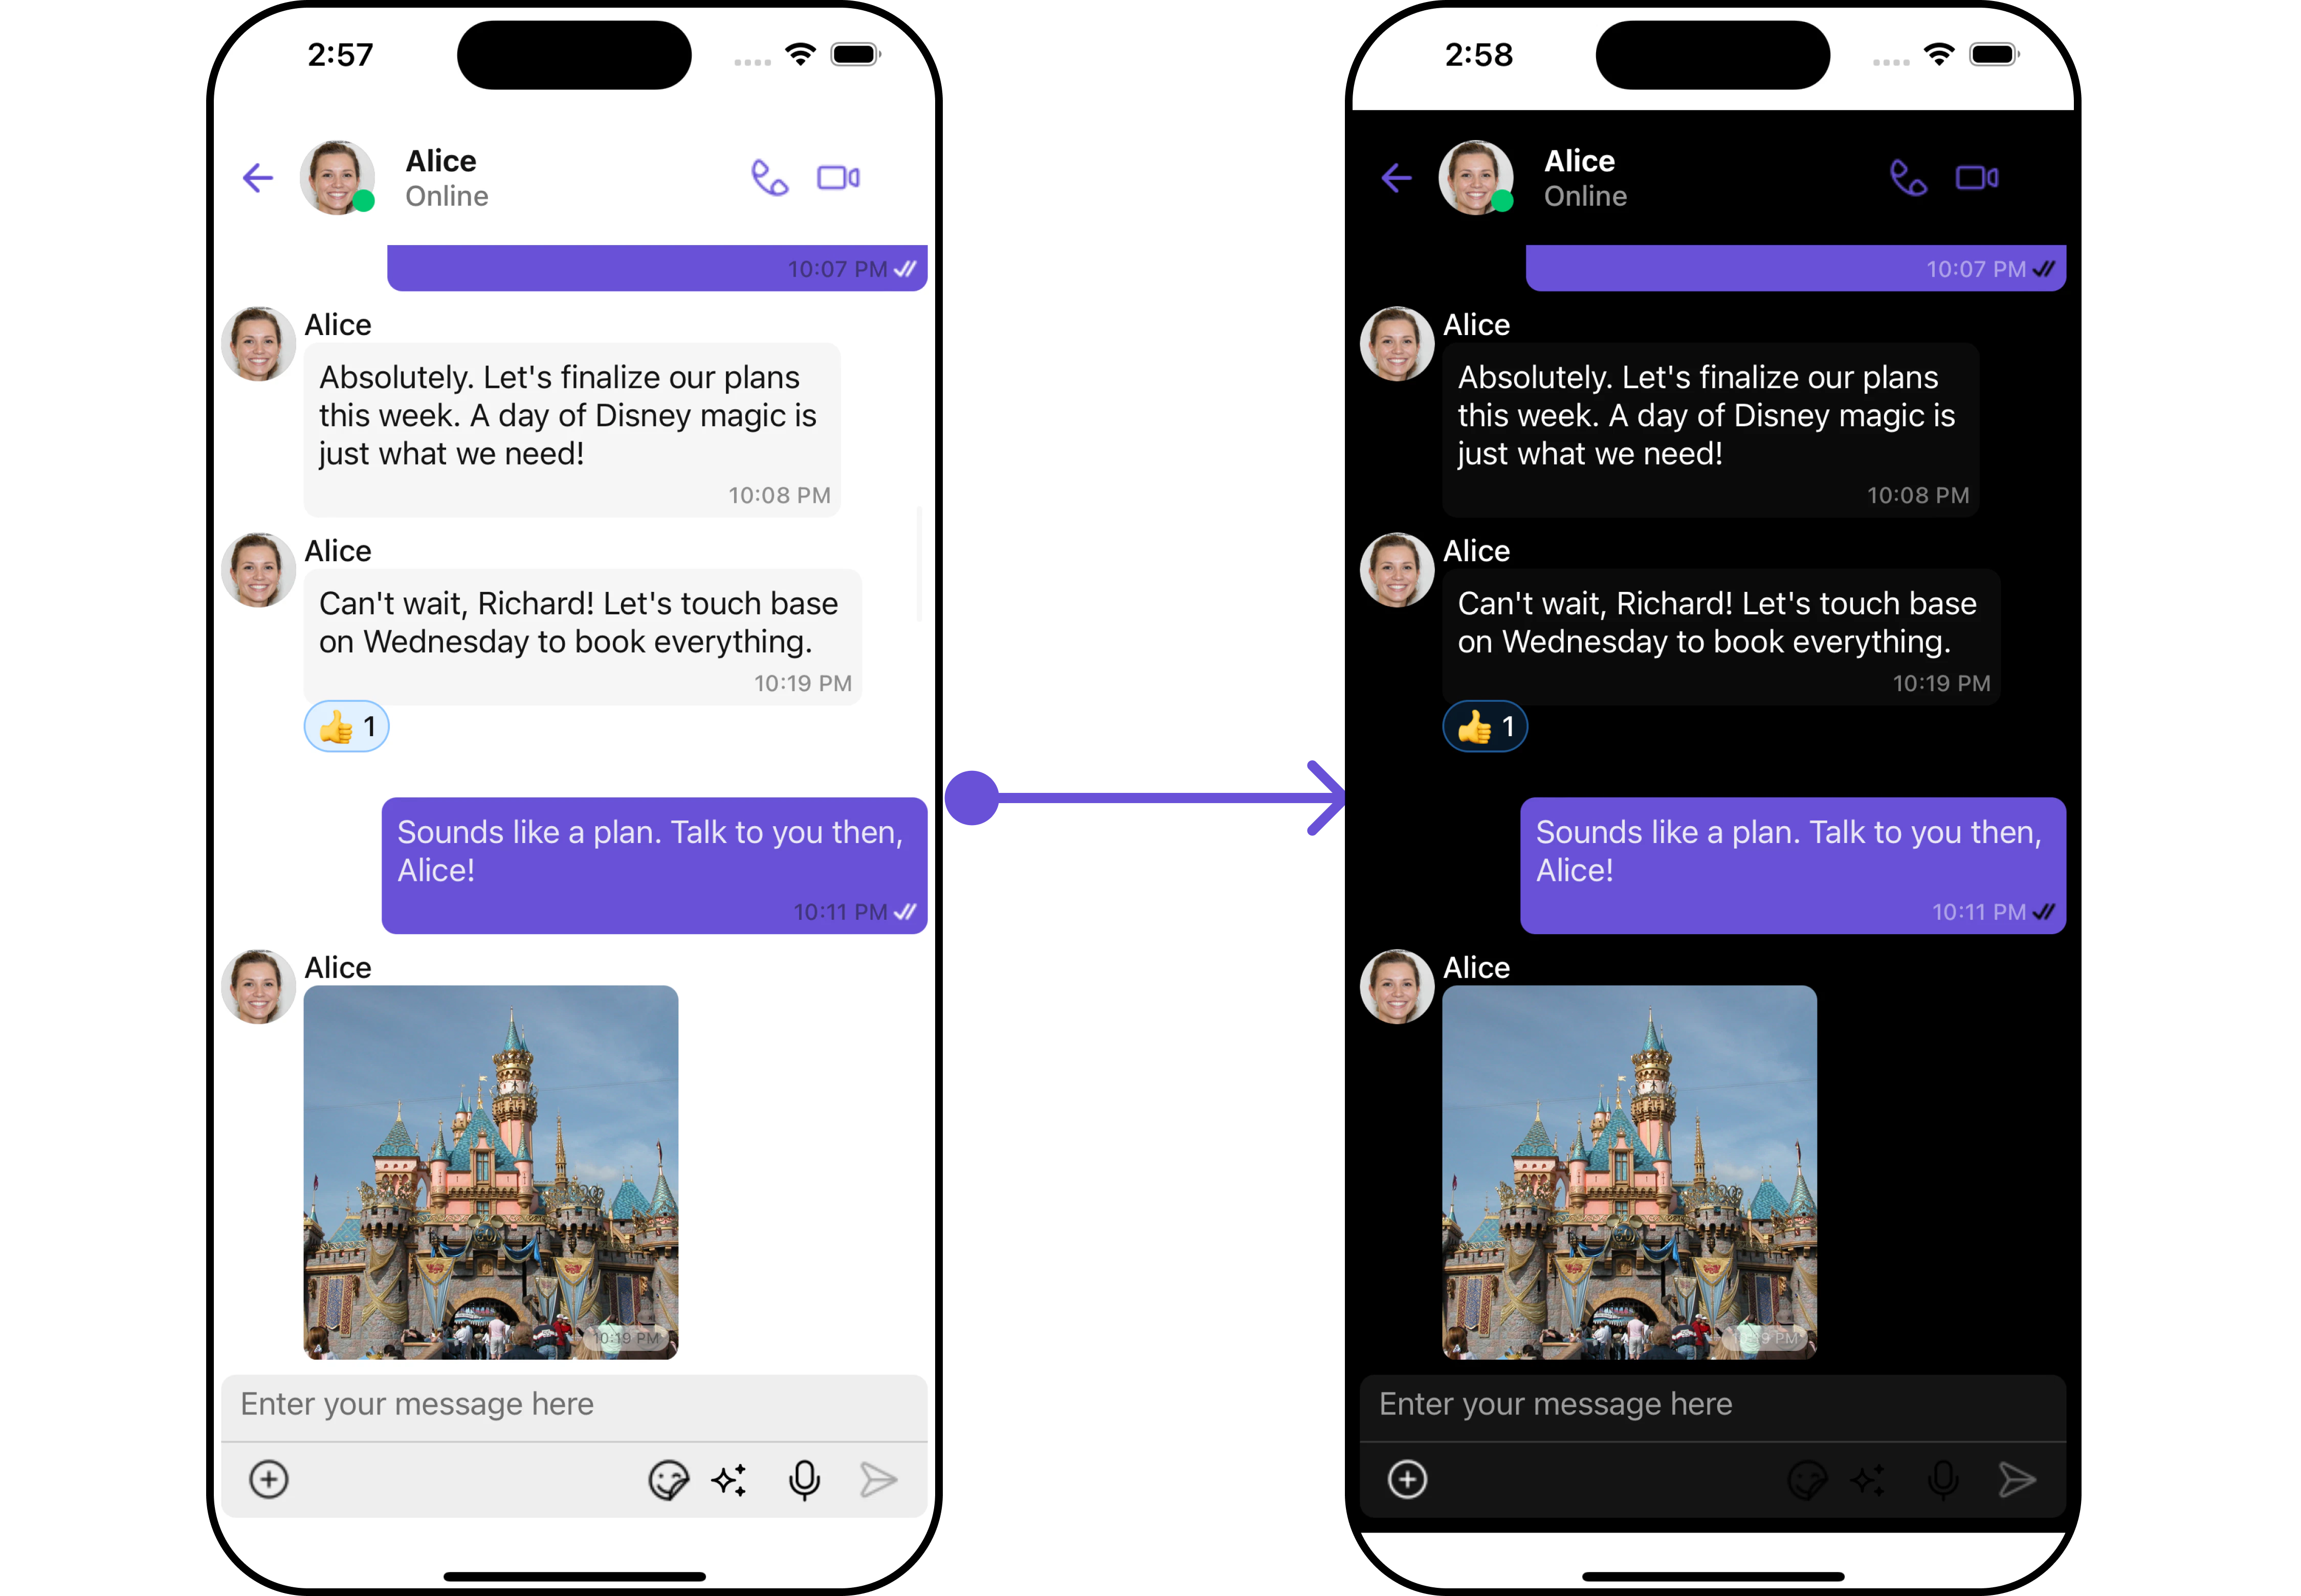
Task: Start video call in light mode header
Action: click(x=838, y=178)
